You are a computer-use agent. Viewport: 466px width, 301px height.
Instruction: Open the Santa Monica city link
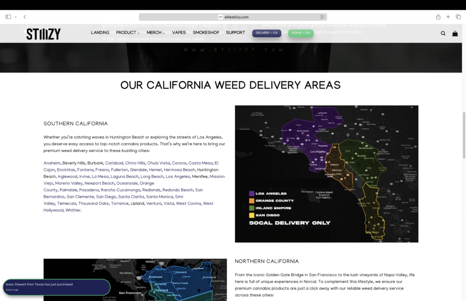point(160,197)
